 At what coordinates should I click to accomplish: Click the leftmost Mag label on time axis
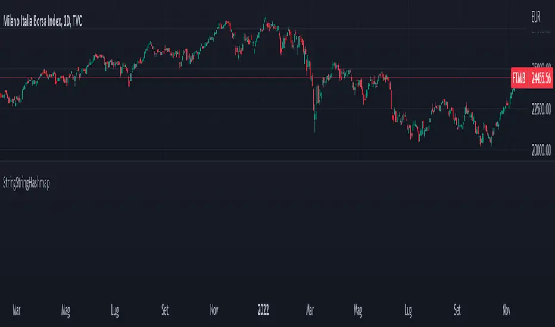[x=67, y=310]
